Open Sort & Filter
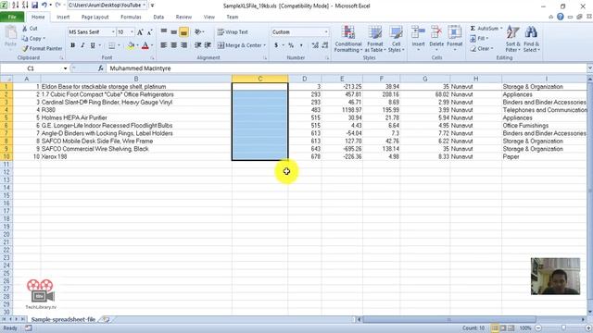The image size is (593, 333). point(512,39)
